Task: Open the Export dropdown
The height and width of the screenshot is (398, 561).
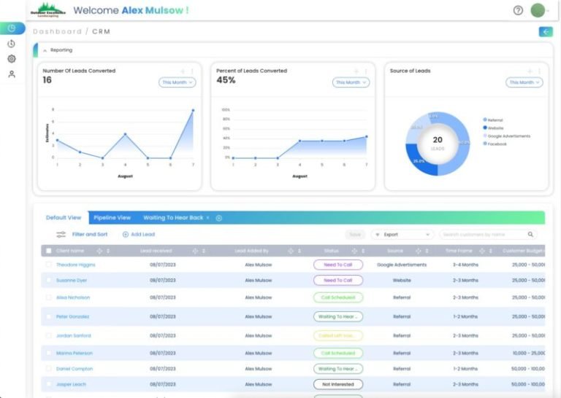Action: pos(402,235)
